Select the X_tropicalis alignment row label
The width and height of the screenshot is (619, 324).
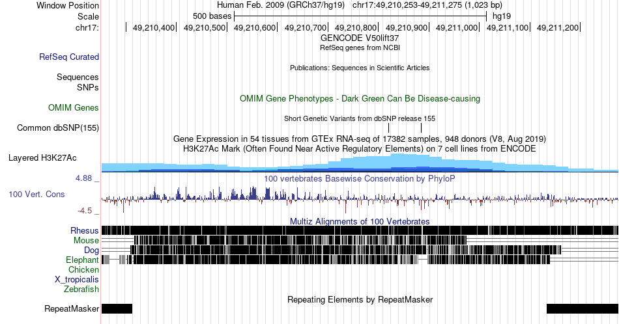pyautogui.click(x=76, y=280)
